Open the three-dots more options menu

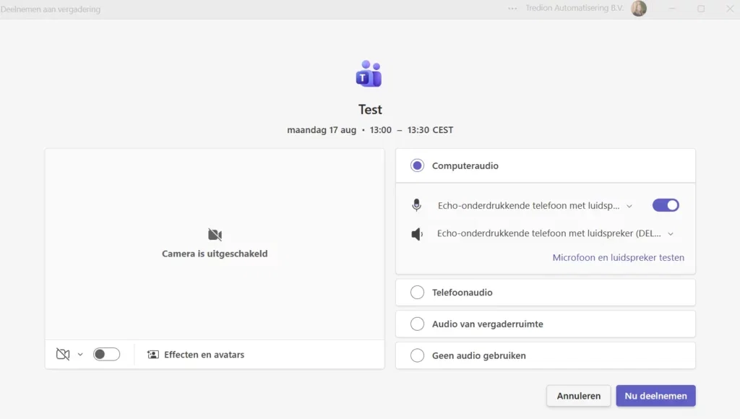512,9
